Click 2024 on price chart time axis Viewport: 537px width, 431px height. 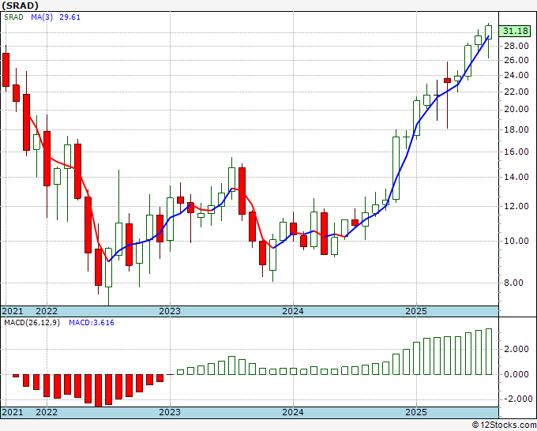click(293, 311)
